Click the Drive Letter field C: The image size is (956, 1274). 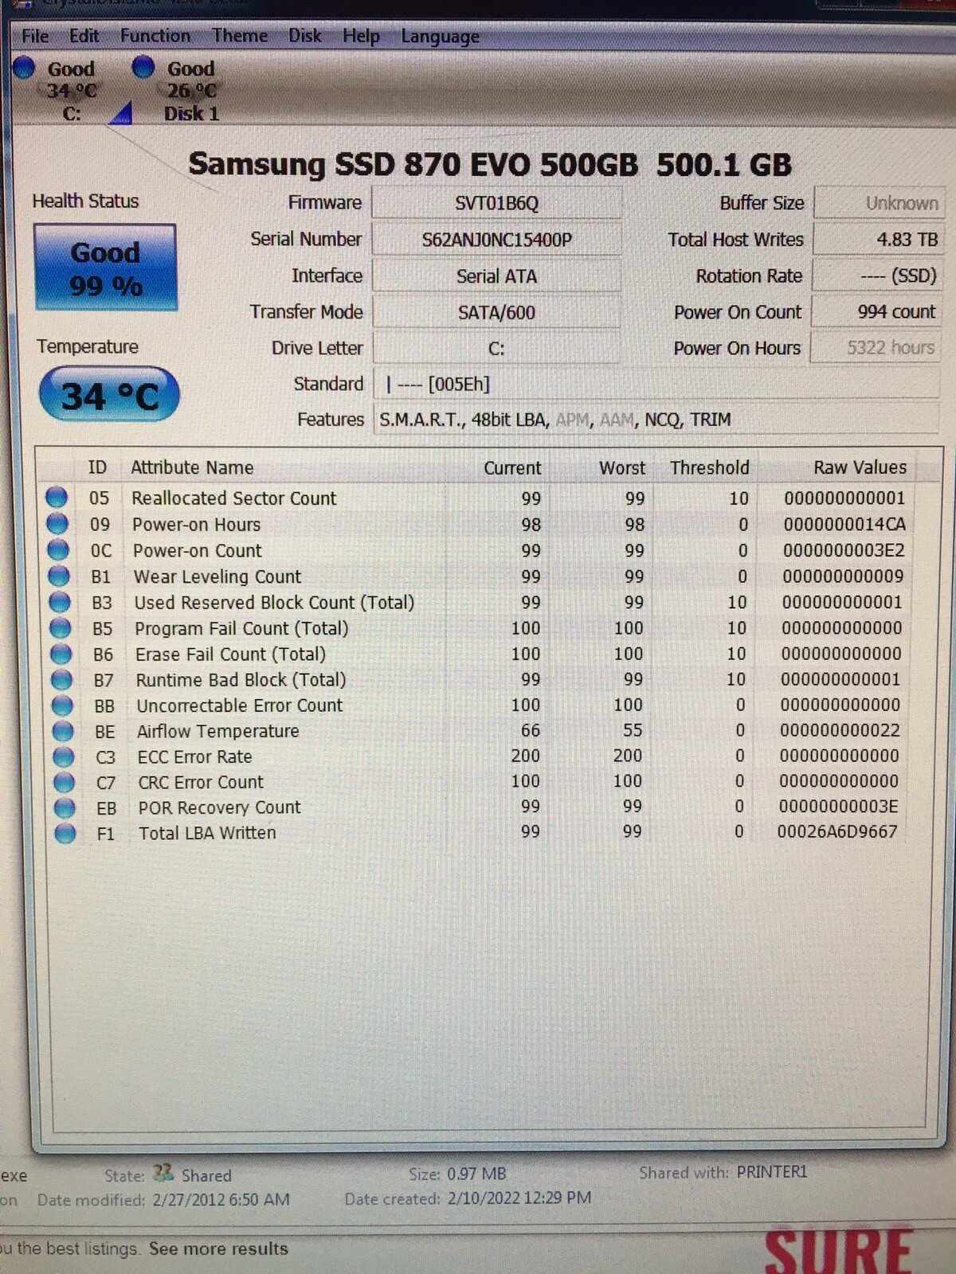coord(496,349)
